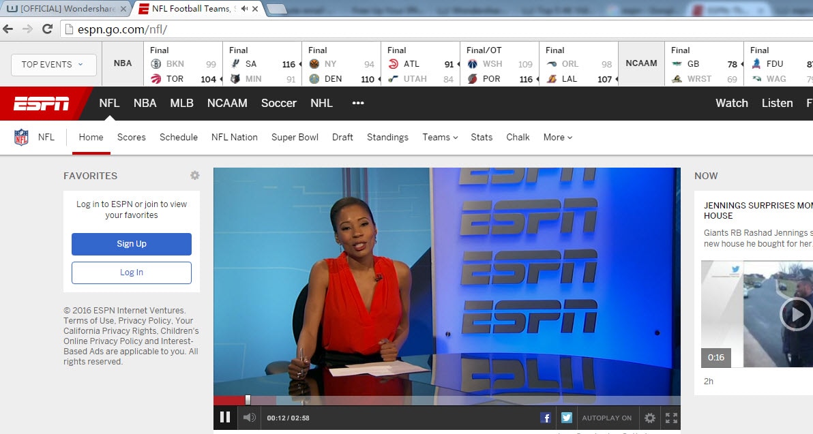Open NCAAM in the ESPN navigation bar

point(227,103)
